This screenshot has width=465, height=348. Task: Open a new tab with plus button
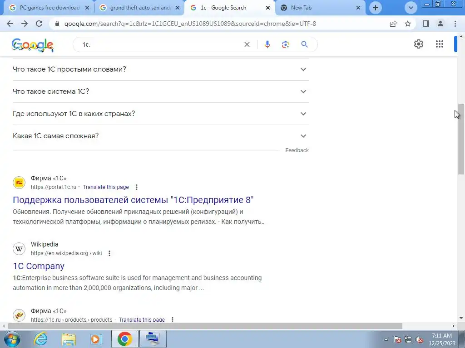coord(376,8)
